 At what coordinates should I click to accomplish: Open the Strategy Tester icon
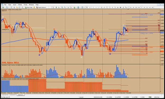click(x=22, y=7)
